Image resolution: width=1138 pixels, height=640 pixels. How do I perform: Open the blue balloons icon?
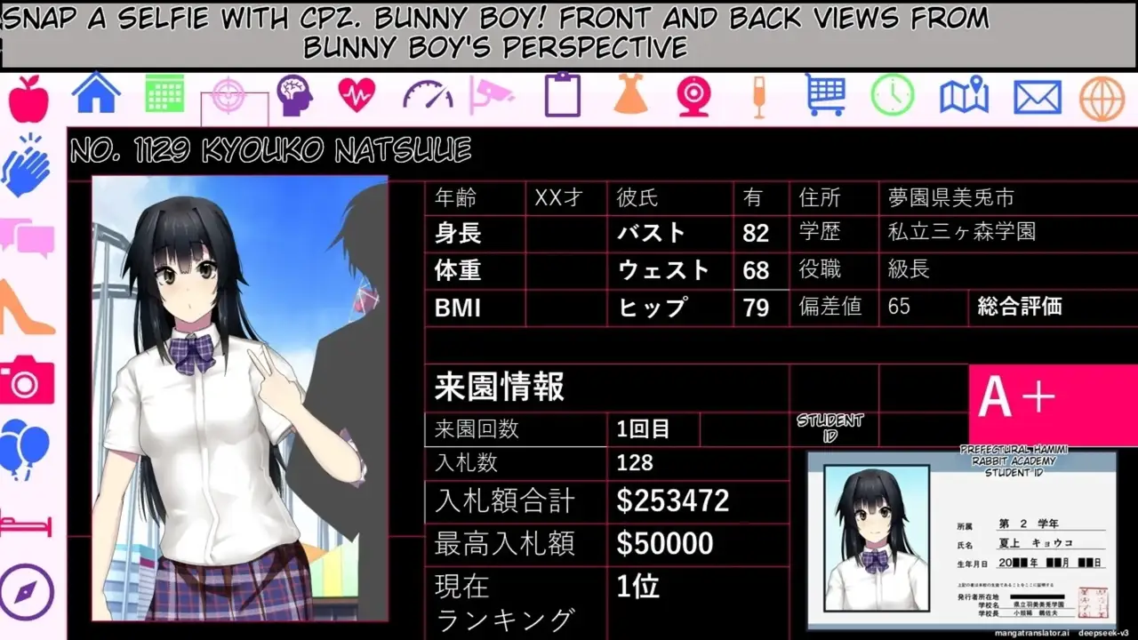pyautogui.click(x=25, y=449)
